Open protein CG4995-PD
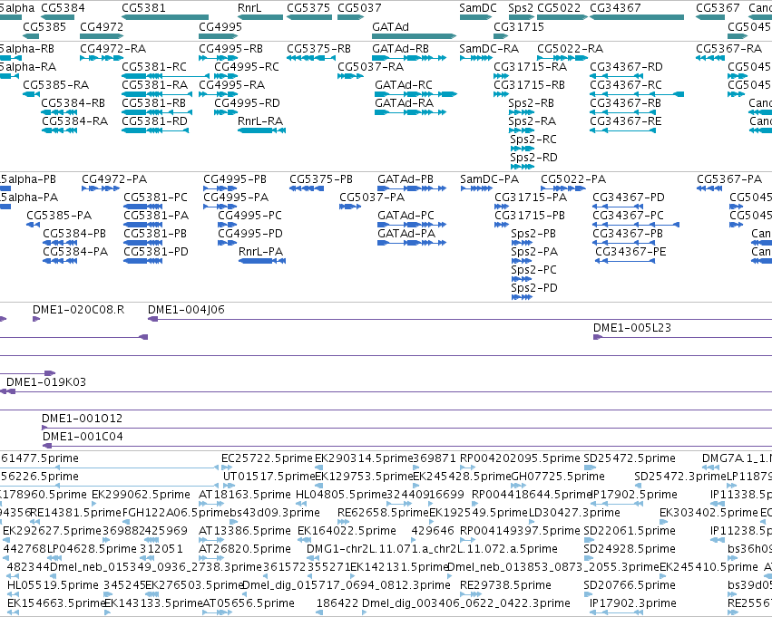 (x=250, y=234)
